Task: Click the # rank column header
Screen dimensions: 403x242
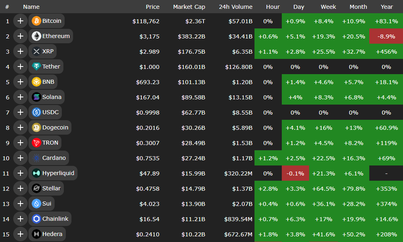Action: (7, 7)
